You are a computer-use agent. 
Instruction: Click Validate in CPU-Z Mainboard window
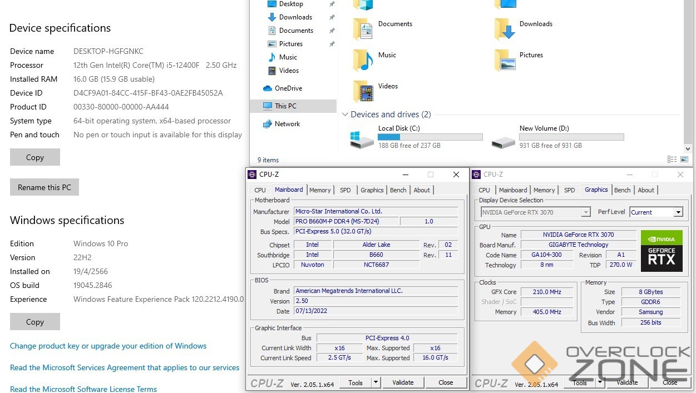[403, 382]
